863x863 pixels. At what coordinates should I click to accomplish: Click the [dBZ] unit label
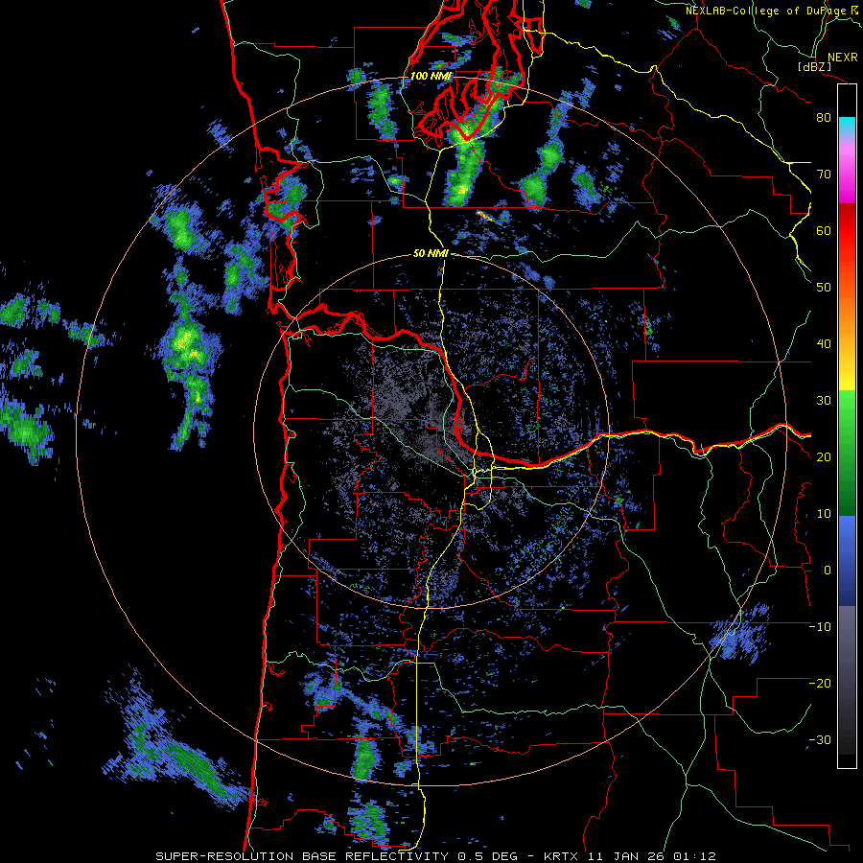click(x=814, y=66)
